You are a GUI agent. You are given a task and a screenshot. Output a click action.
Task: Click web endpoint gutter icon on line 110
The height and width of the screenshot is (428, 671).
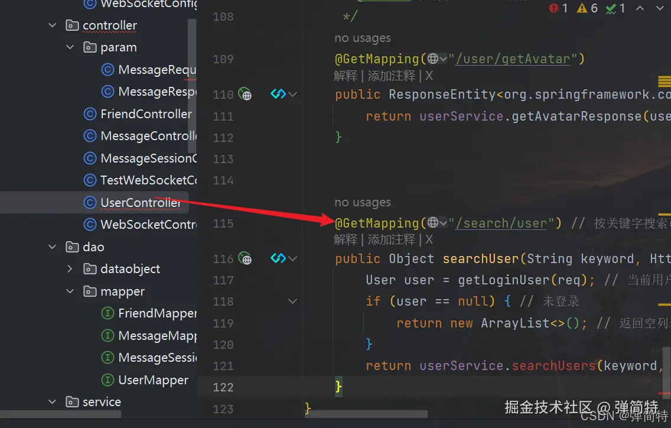click(245, 94)
